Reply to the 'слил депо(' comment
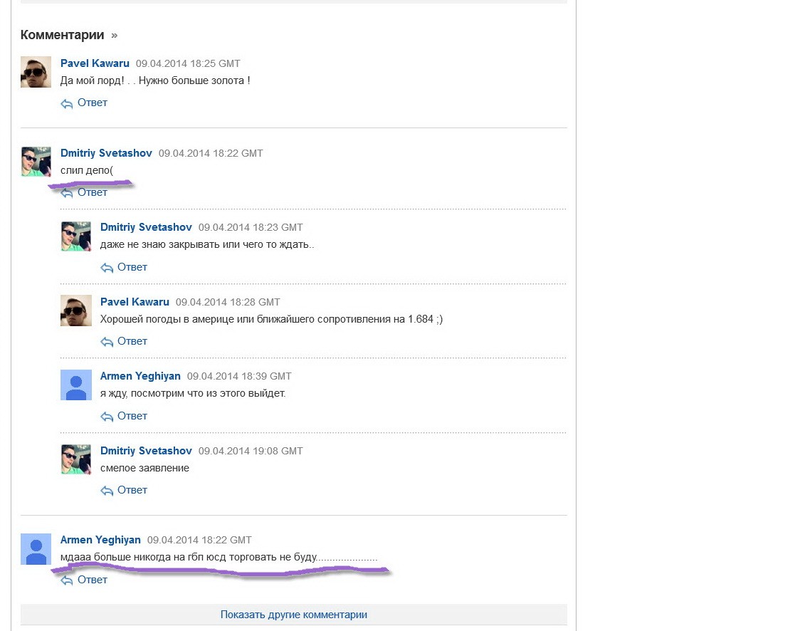Screen dimensions: 805x631 point(93,192)
